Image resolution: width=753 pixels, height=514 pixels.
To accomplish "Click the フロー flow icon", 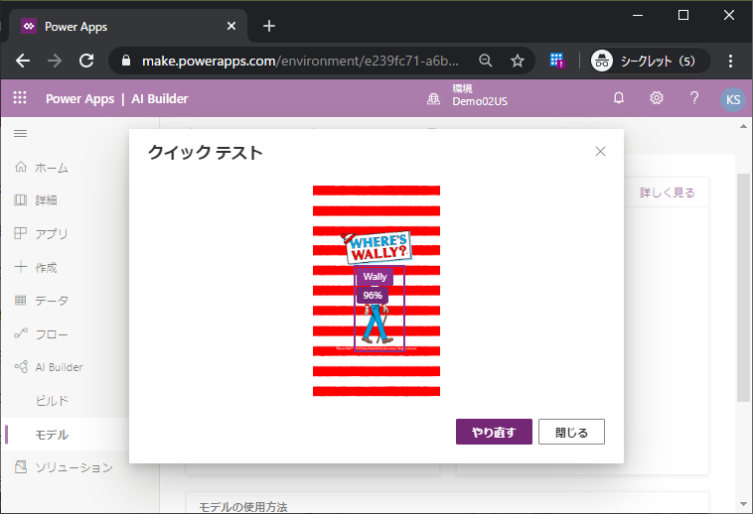I will [21, 333].
